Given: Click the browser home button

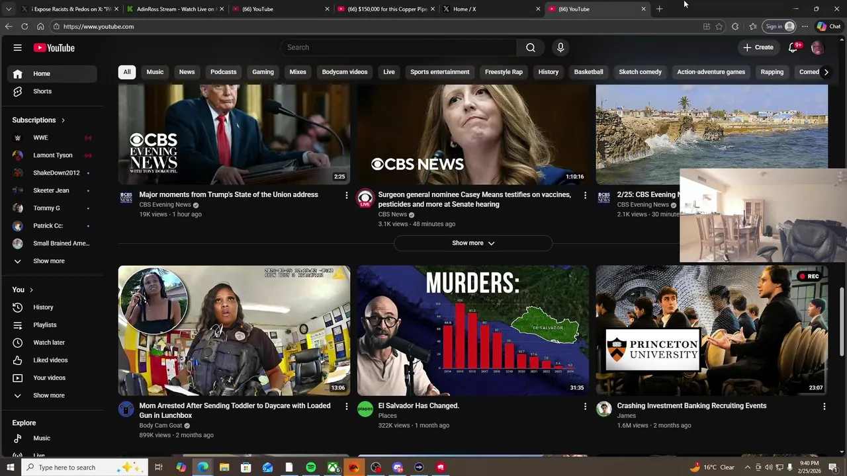Looking at the screenshot, I should pyautogui.click(x=40, y=26).
